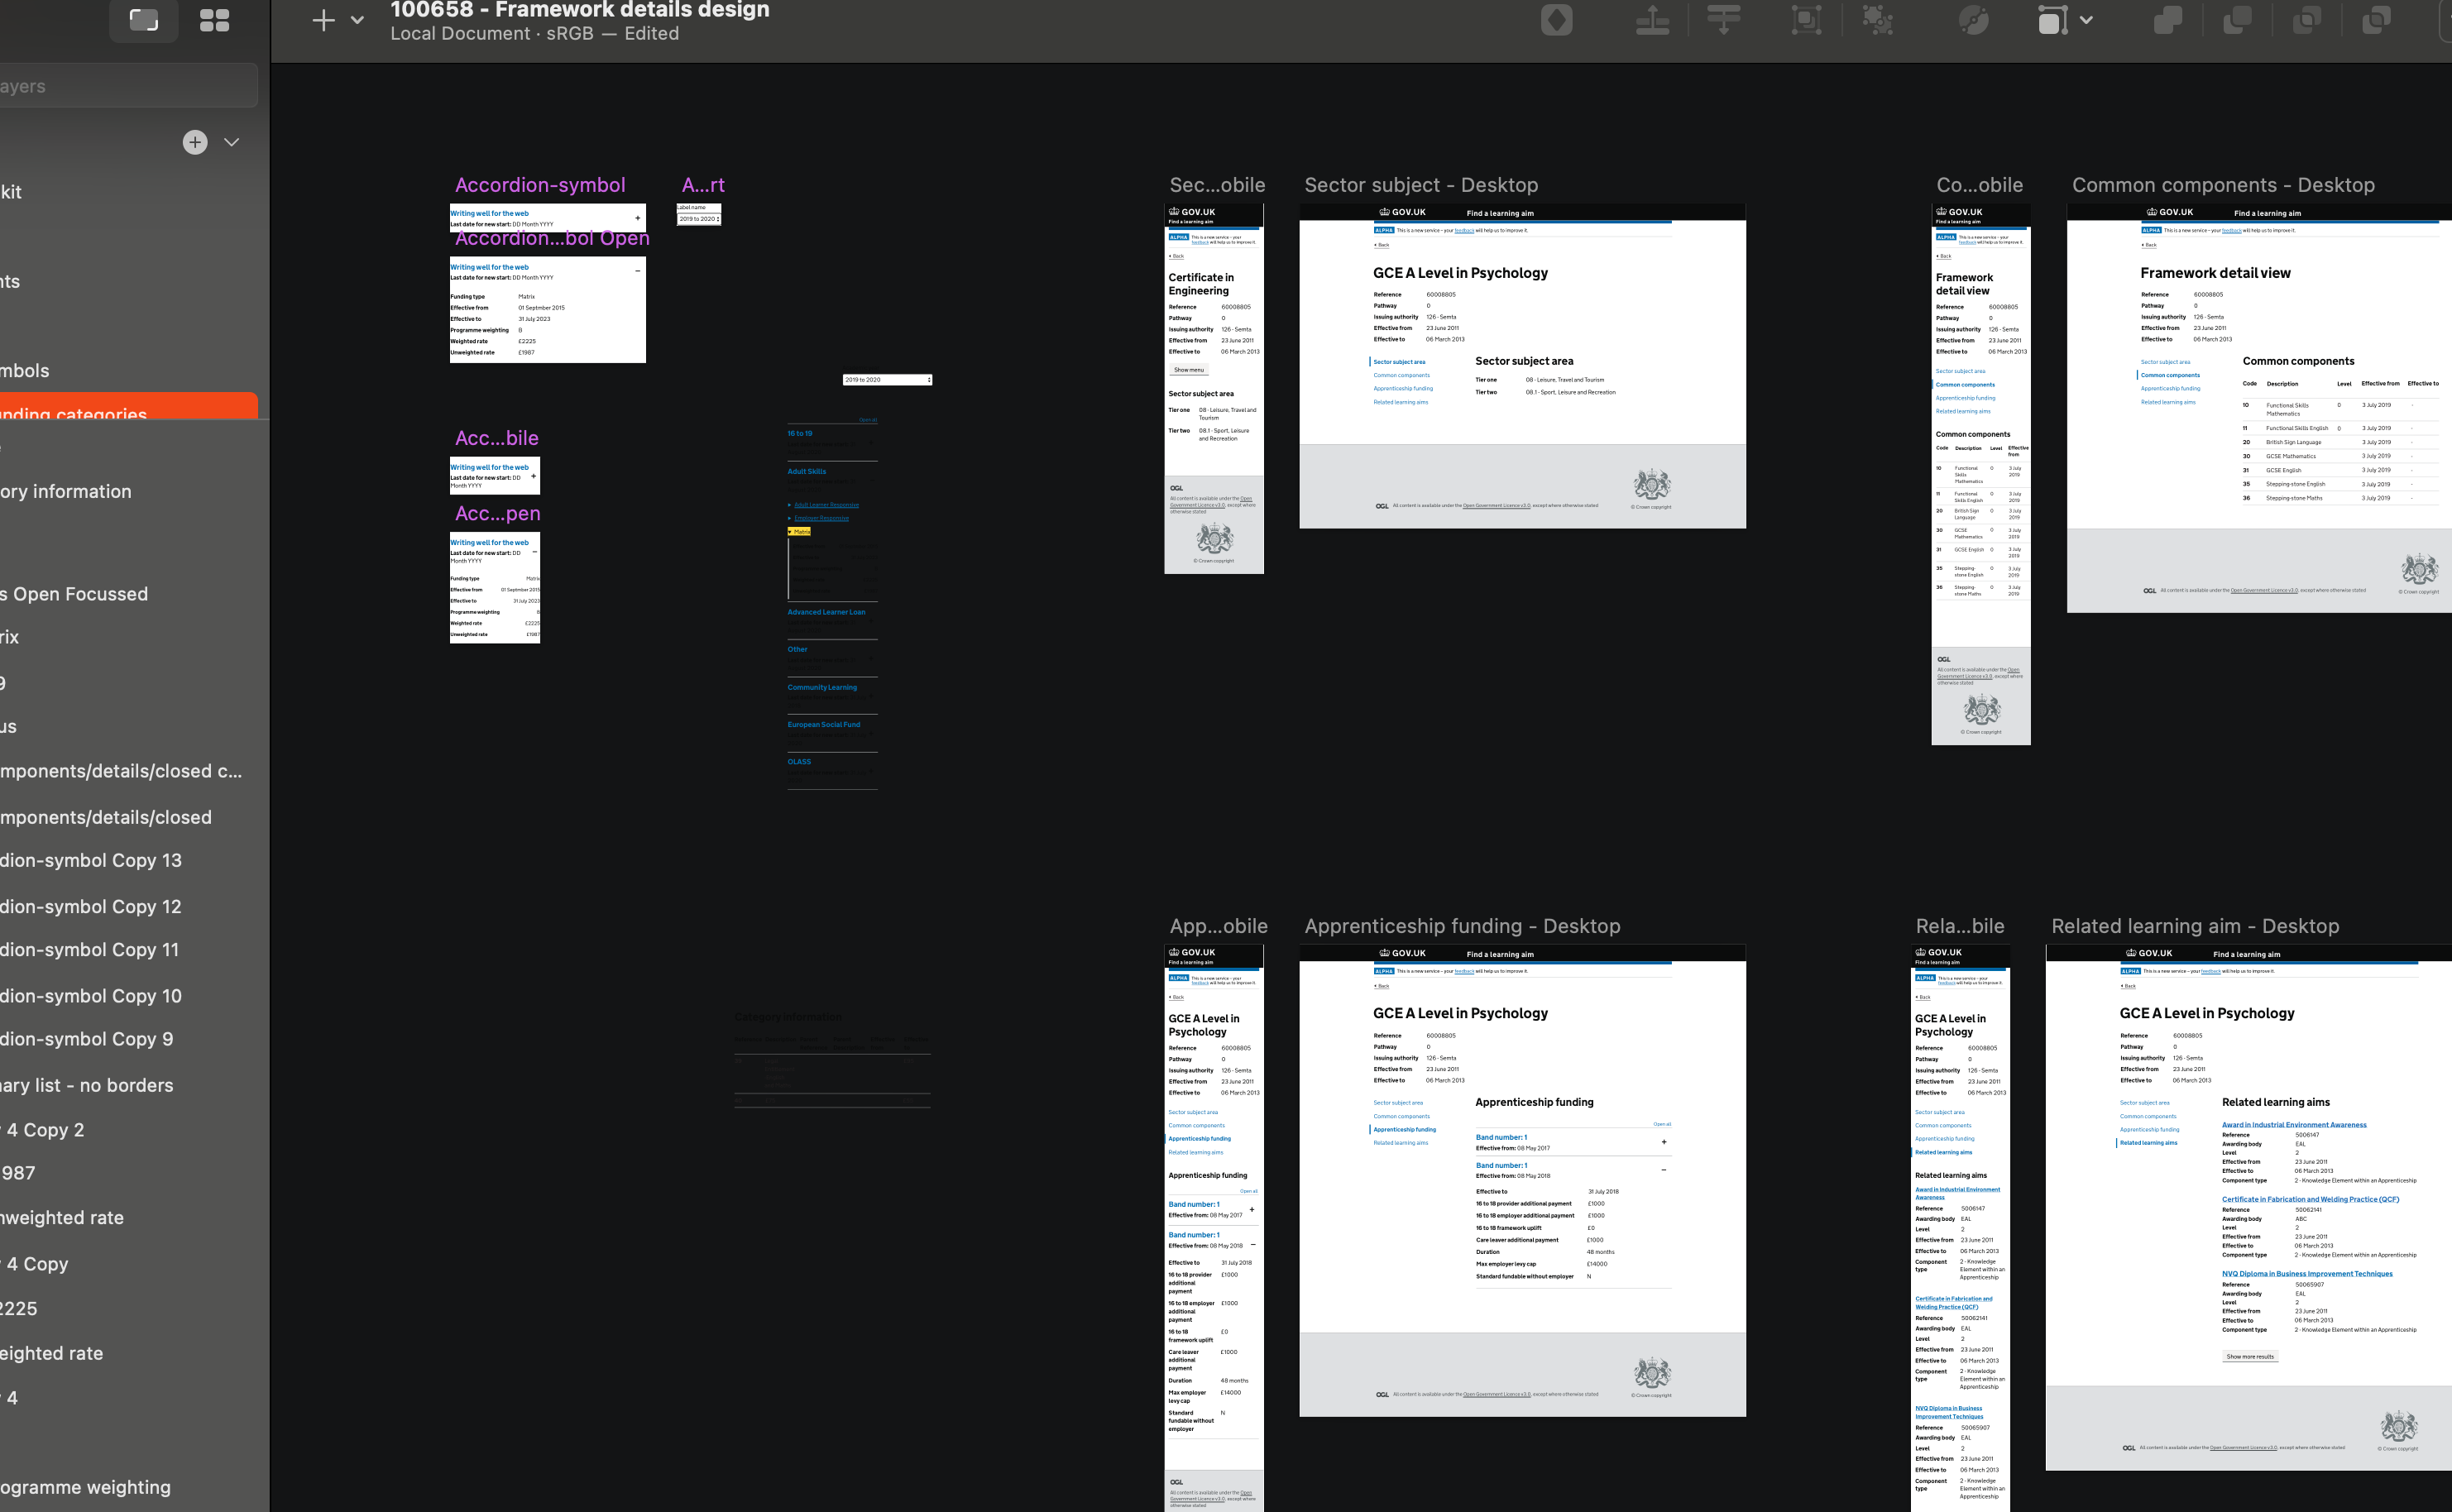The height and width of the screenshot is (1512, 2452).
Task: Apply the Intersect boolean operation
Action: point(2306,20)
